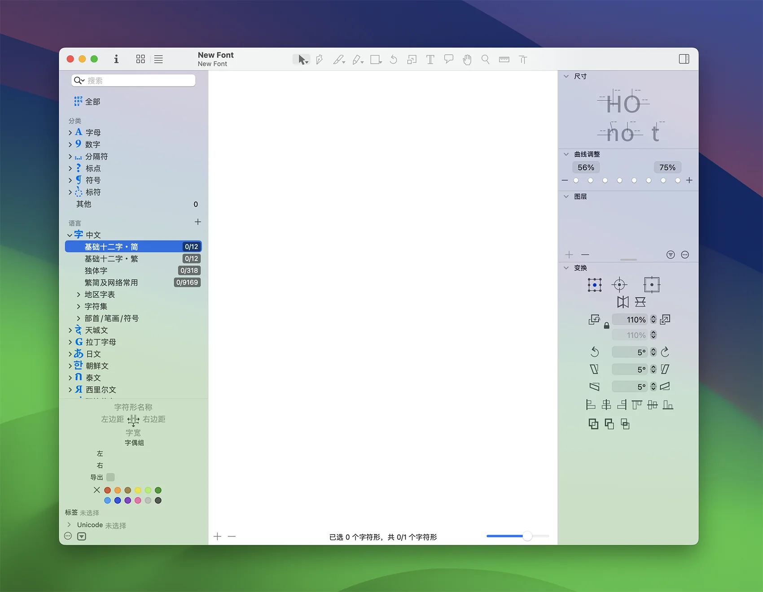Slant right by 5 degrees

click(665, 369)
